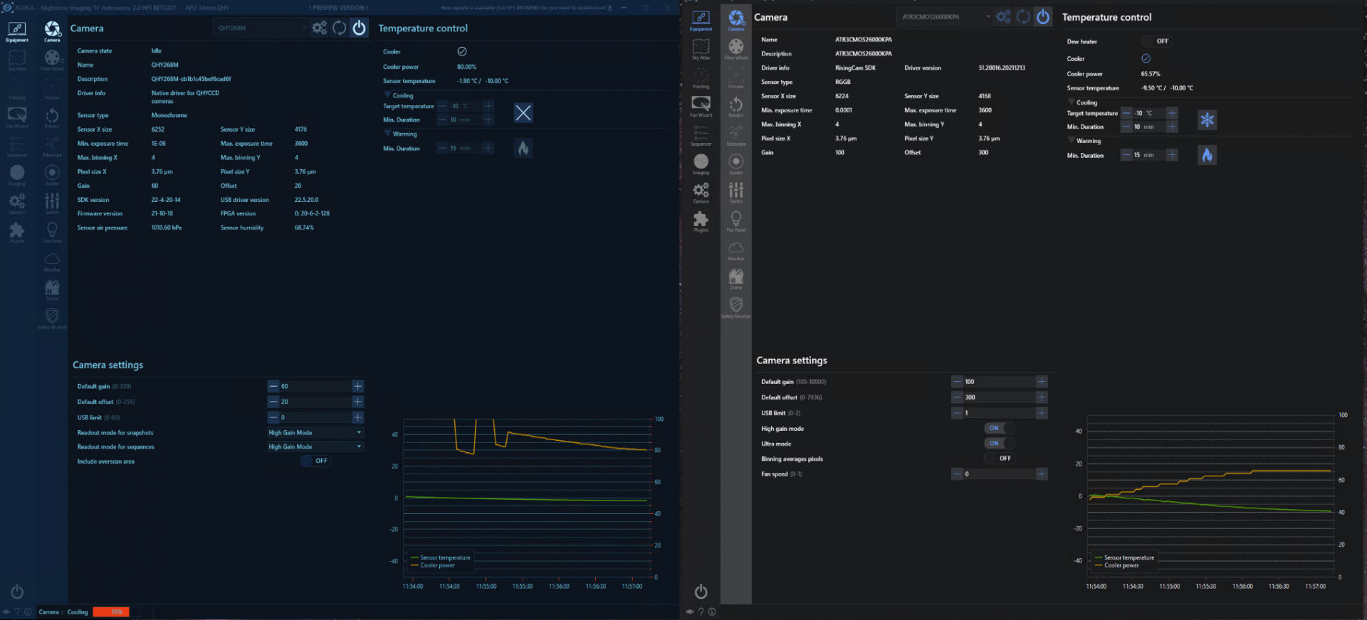Screen dimensions: 1367x620
Task: Open the Options gear in sidebar
Action: (x=701, y=193)
